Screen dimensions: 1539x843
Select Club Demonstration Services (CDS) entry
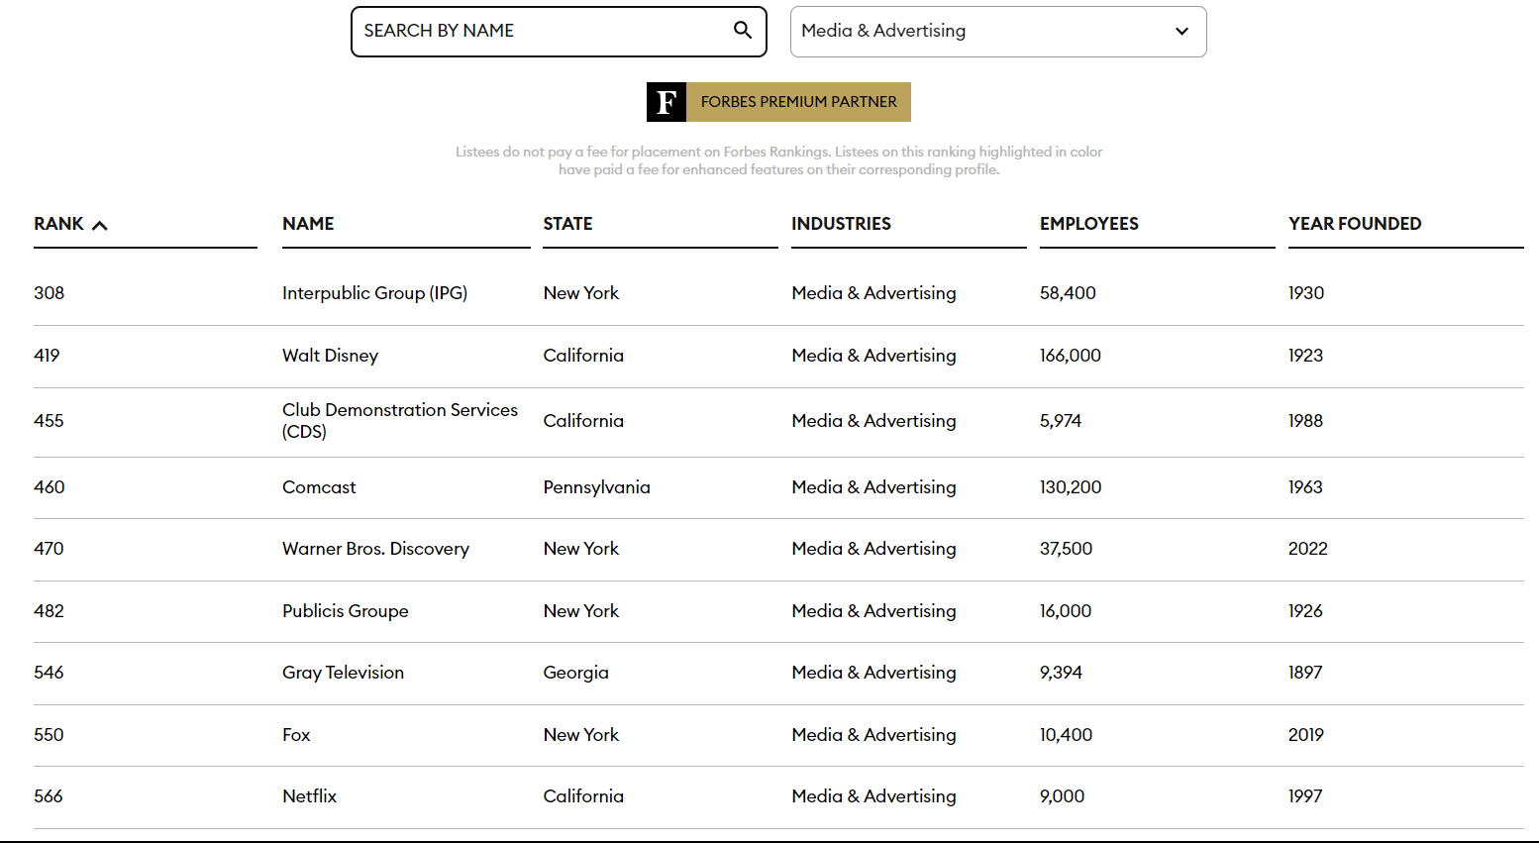click(x=399, y=421)
